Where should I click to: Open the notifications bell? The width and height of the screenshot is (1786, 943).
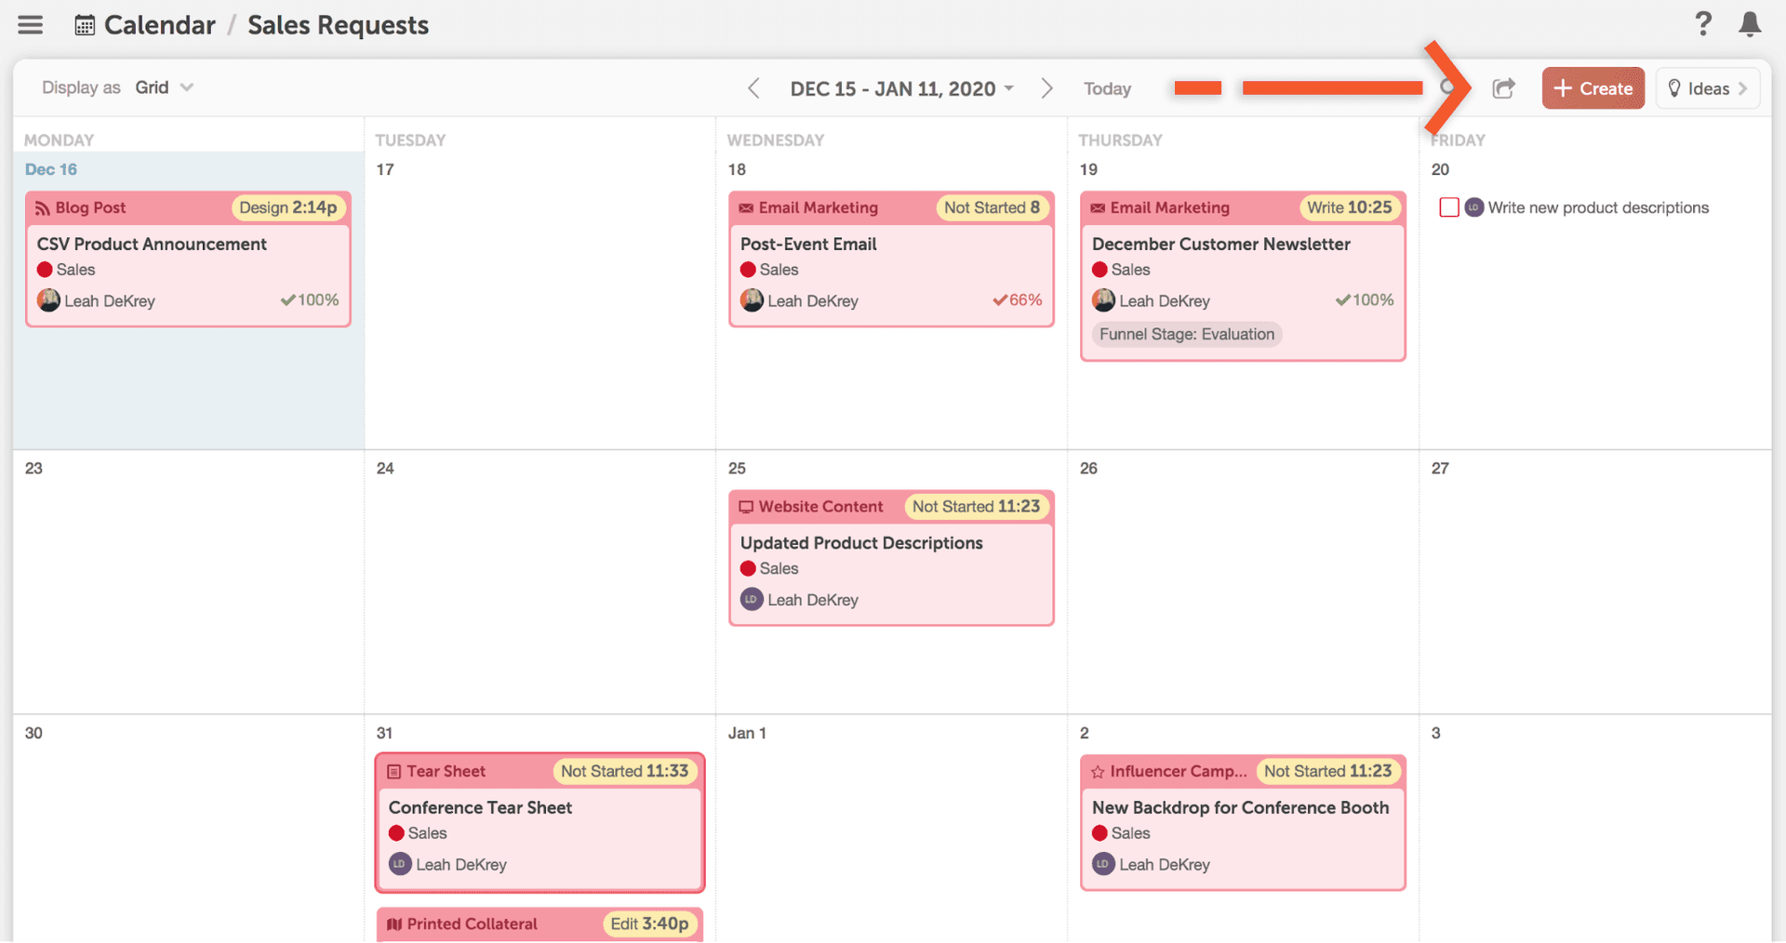[1750, 24]
